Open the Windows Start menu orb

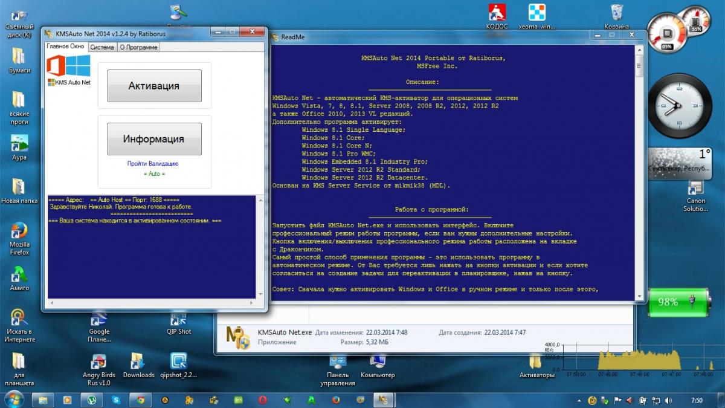(x=13, y=399)
